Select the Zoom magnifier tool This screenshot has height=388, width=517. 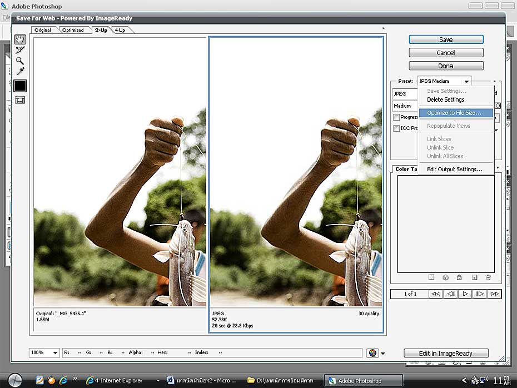[x=20, y=61]
